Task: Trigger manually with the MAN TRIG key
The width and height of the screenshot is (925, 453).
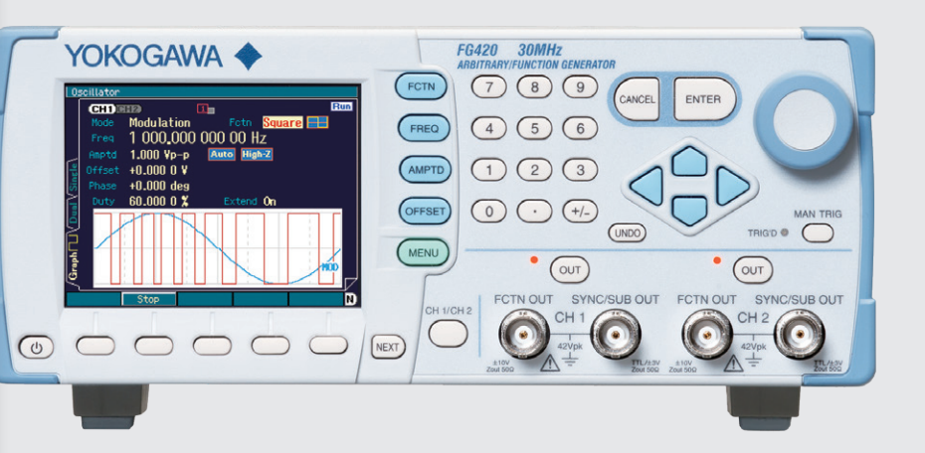Action: (x=818, y=233)
